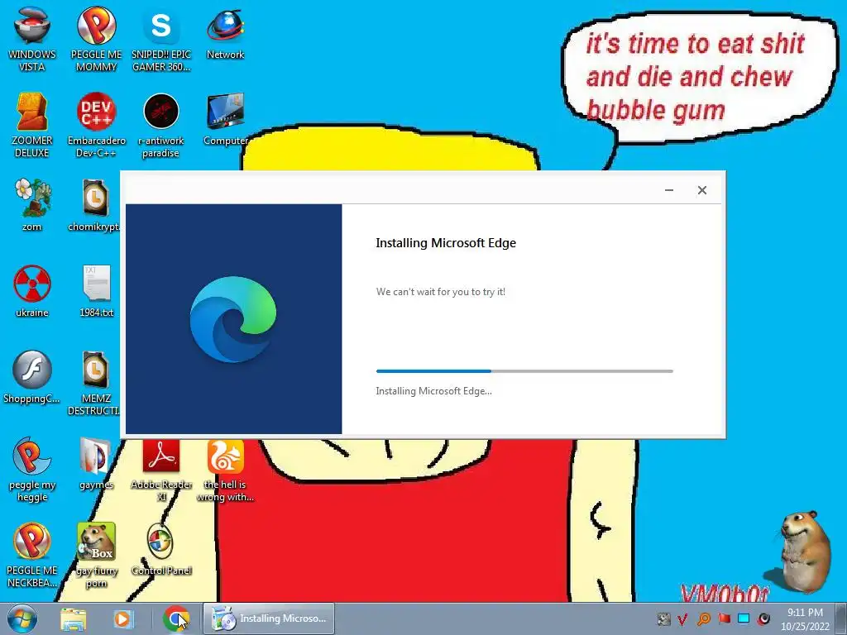Select the gaymes desktop icon
Image resolution: width=847 pixels, height=635 pixels.
[x=96, y=463]
